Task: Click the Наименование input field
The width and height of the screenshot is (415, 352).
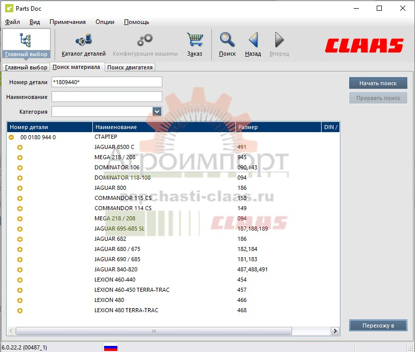Action: 107,97
